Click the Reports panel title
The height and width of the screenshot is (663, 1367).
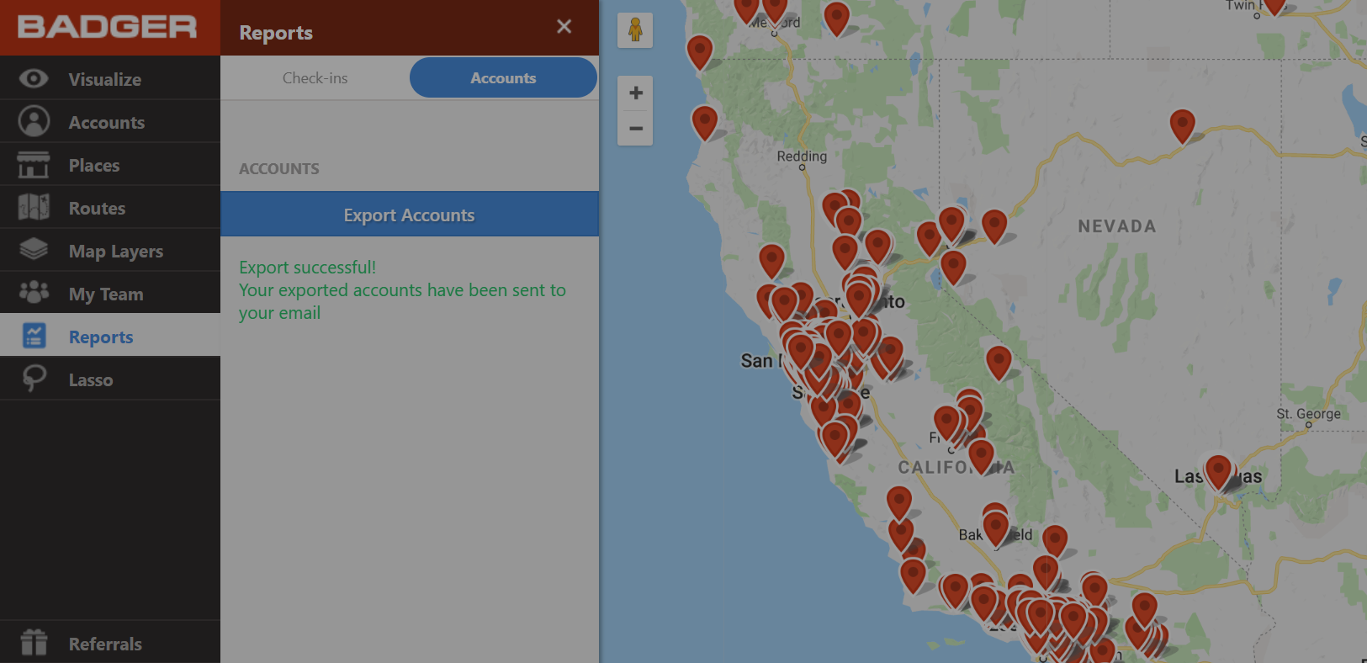[276, 33]
